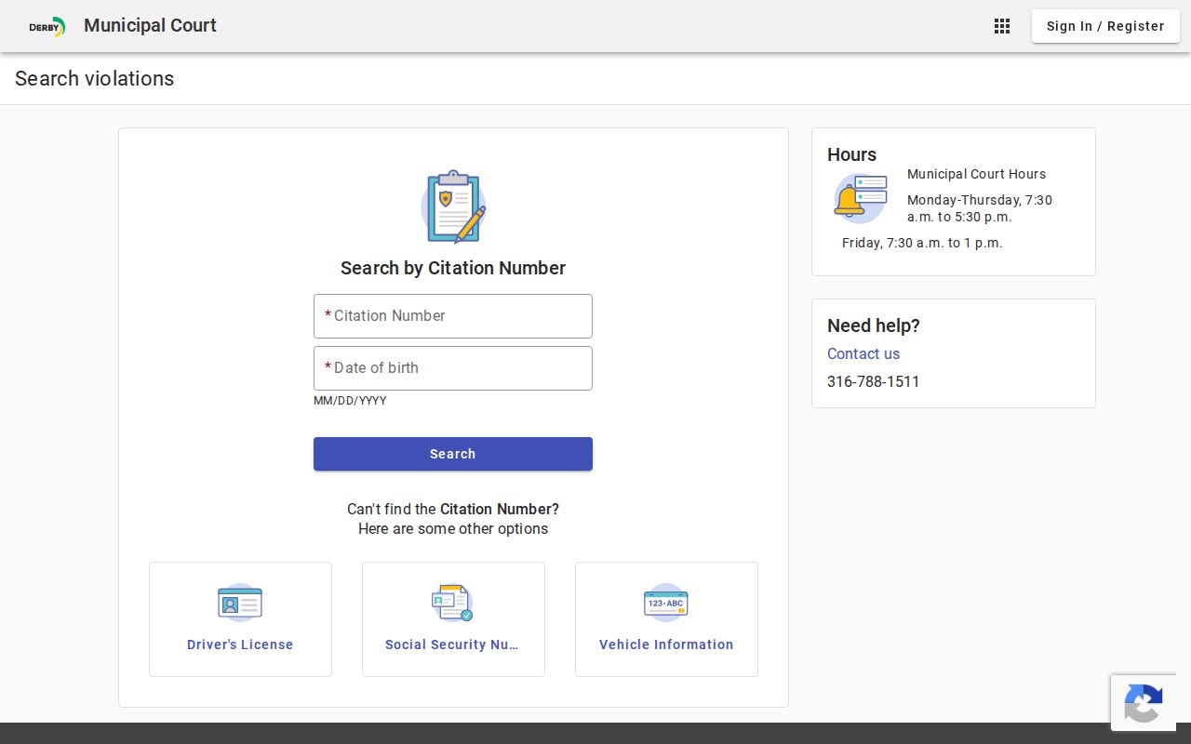Click the Search violations page heading

(95, 79)
